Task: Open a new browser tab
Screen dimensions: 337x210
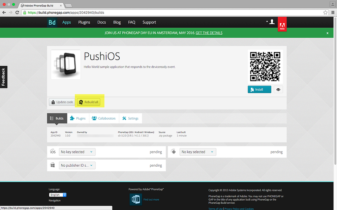Action: (x=68, y=6)
